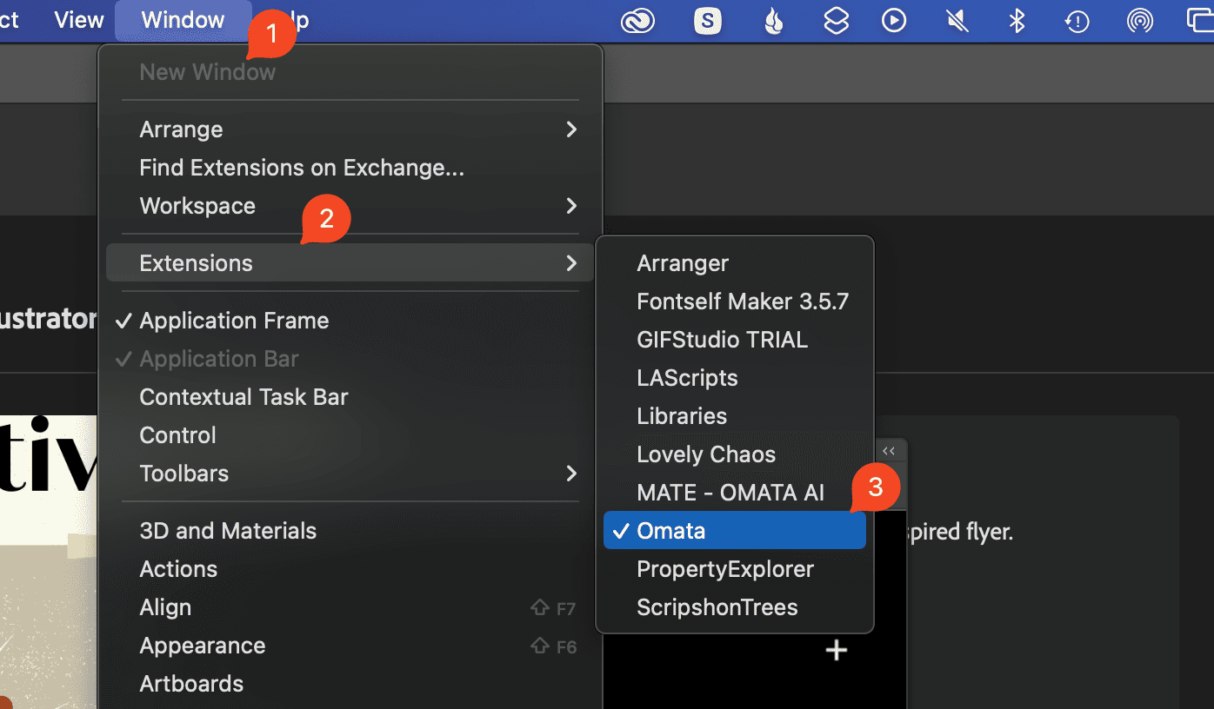This screenshot has height=709, width=1214.
Task: Open the Actions panel
Action: [x=350, y=569]
